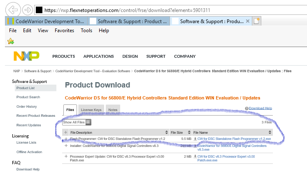
Task: Click the add-to-favorites star icon
Action: (11, 41)
